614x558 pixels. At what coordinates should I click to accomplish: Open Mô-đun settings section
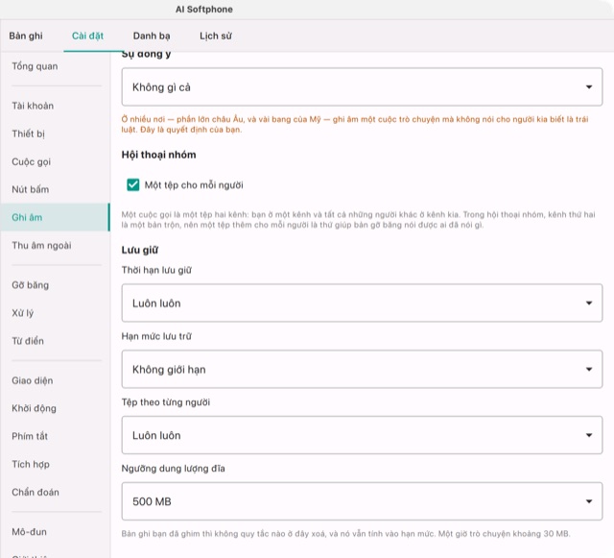click(56, 532)
